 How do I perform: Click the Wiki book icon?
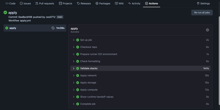click(116, 3)
